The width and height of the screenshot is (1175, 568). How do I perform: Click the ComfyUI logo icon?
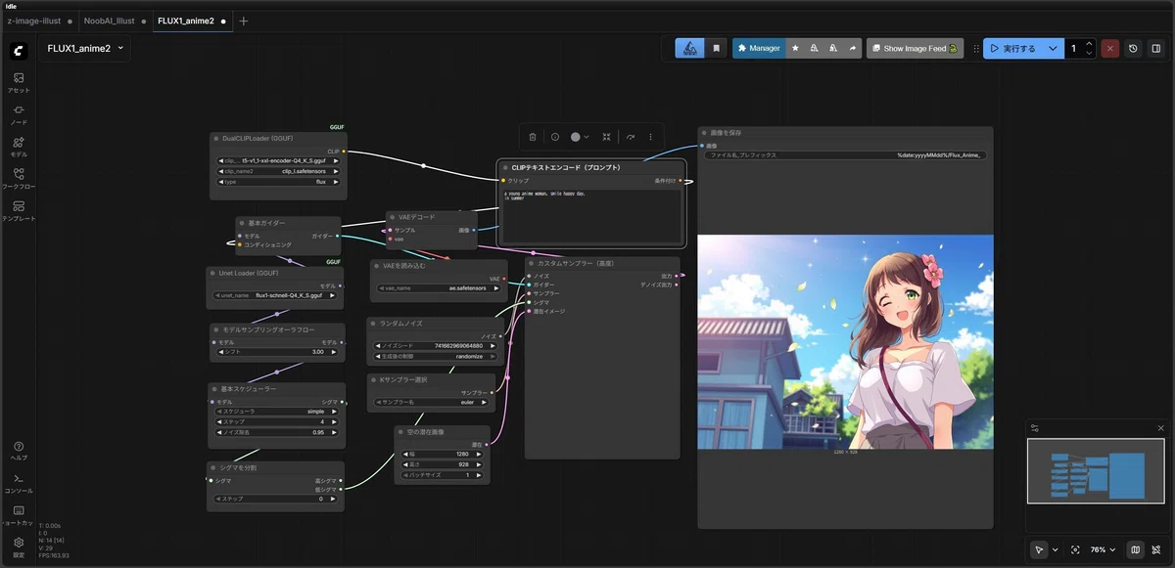tap(19, 50)
